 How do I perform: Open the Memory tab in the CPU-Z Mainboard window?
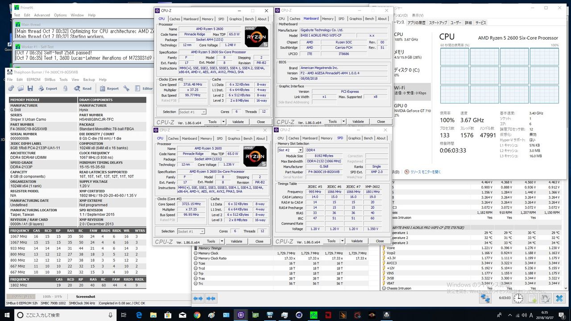(x=327, y=19)
